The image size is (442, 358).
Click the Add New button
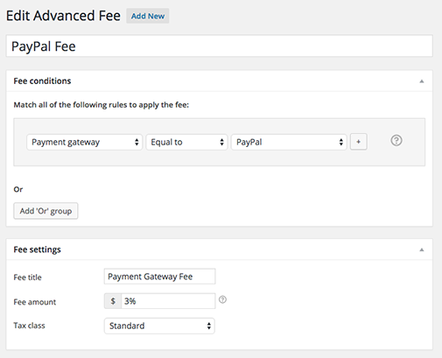click(x=148, y=16)
